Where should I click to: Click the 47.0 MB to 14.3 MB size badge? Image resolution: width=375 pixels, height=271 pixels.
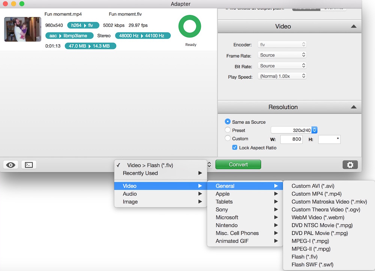pos(90,46)
